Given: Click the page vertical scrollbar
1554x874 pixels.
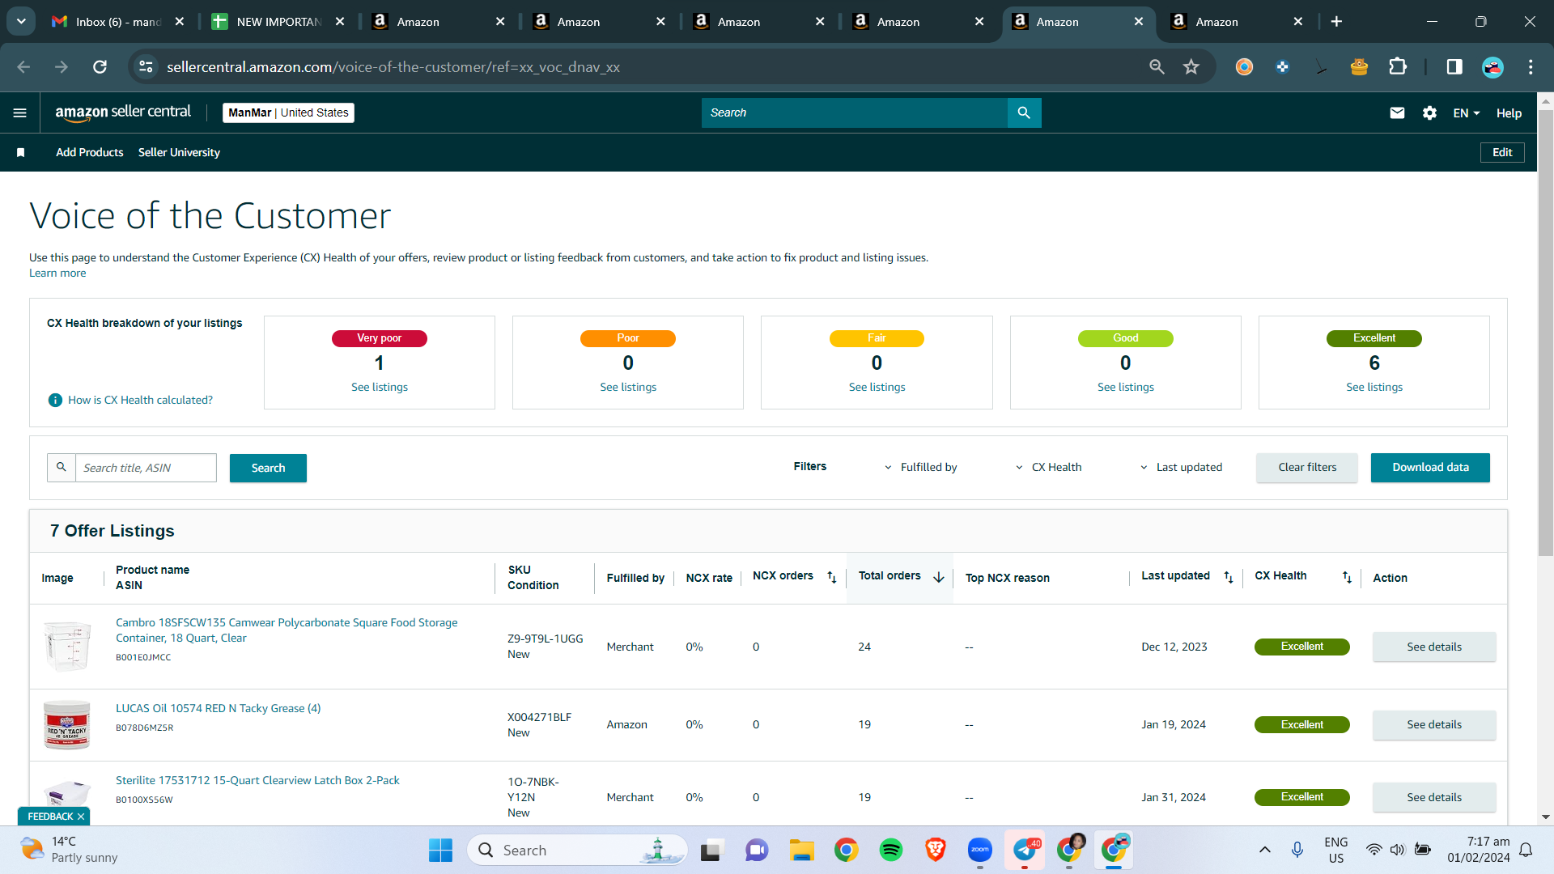Looking at the screenshot, I should click(x=1546, y=332).
